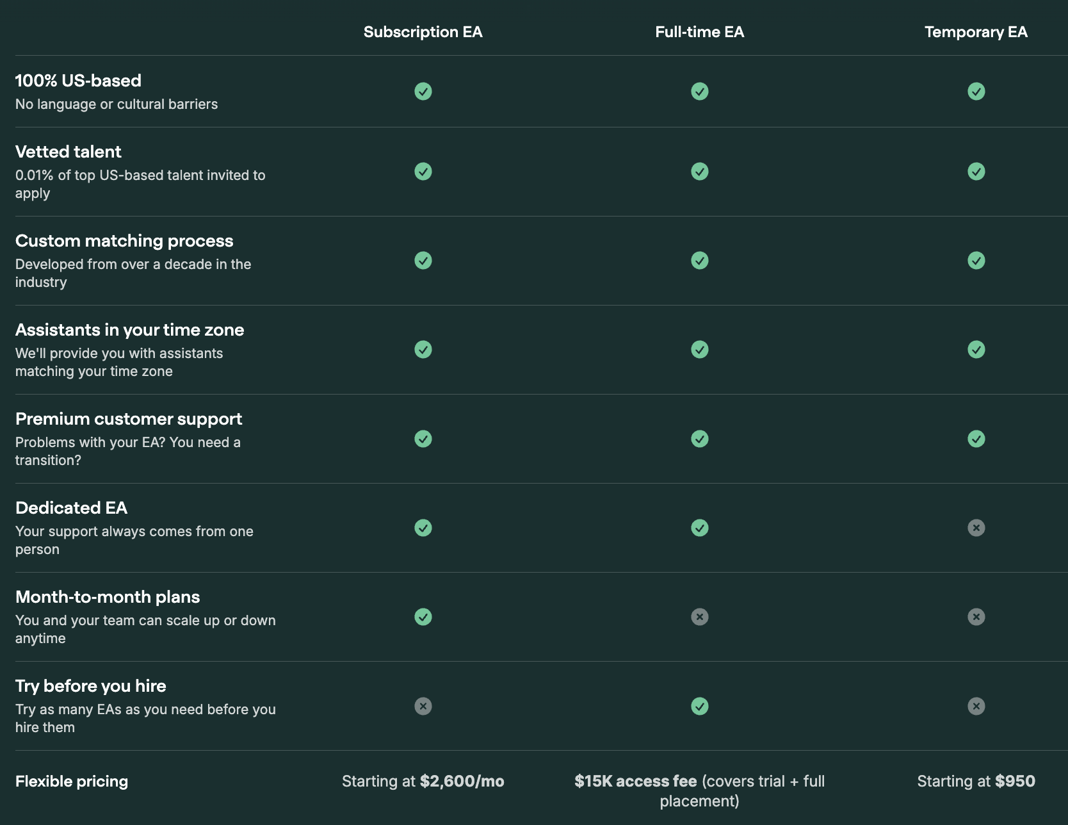Click Temporary EA checkmark for Custom matching process
The height and width of the screenshot is (825, 1068).
(976, 261)
